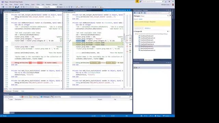Click the yellow notifications flag icon
The width and height of the screenshot is (219, 123).
137,1
